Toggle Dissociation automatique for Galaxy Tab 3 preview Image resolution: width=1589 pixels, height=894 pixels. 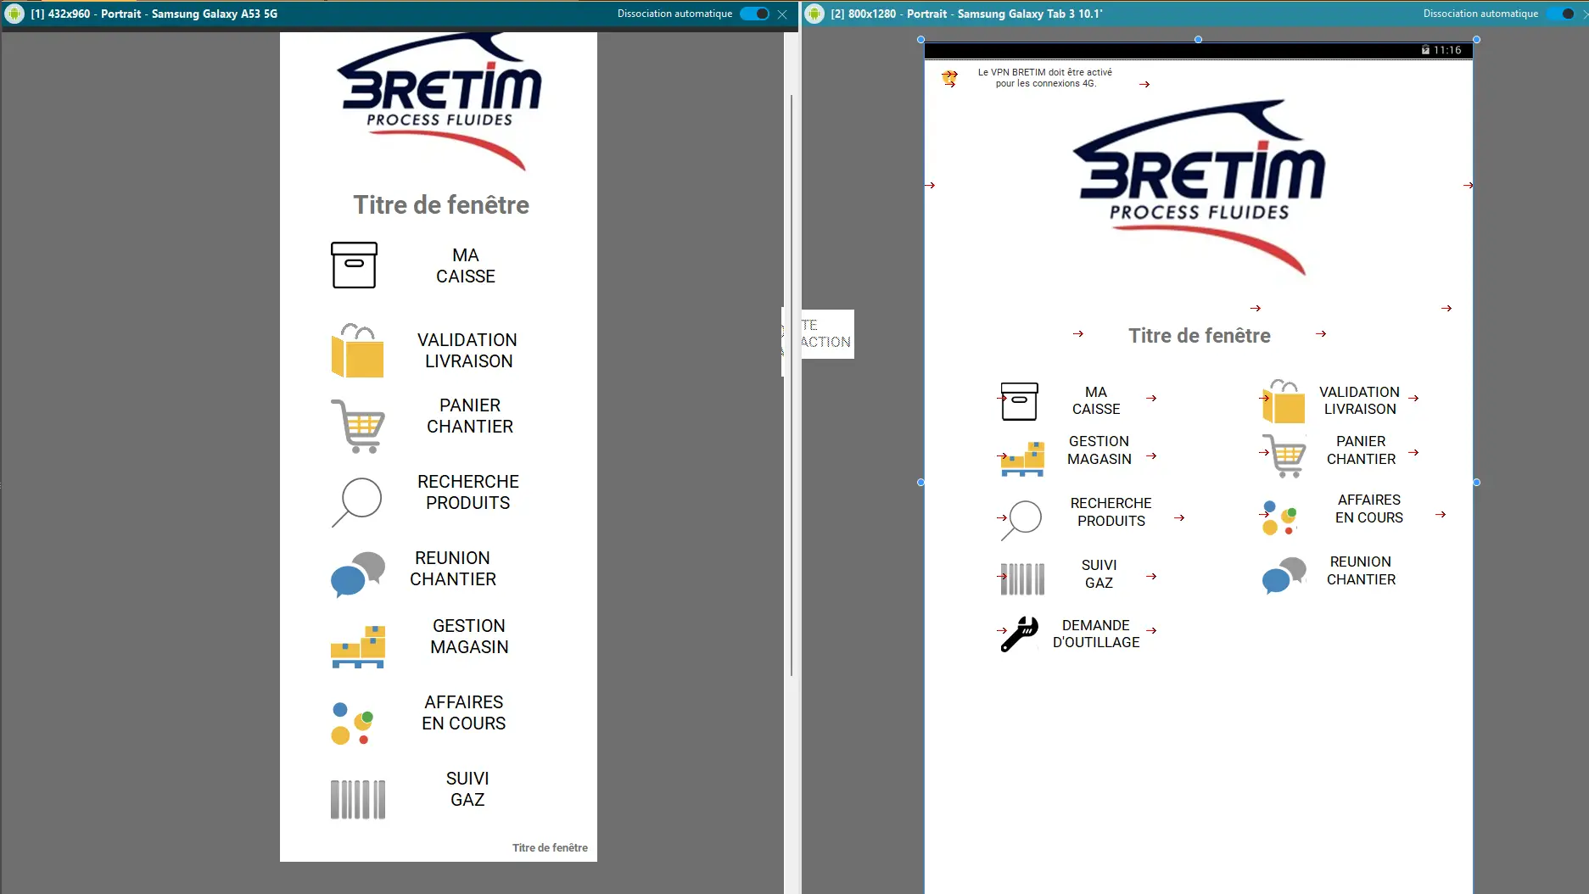tap(1560, 14)
